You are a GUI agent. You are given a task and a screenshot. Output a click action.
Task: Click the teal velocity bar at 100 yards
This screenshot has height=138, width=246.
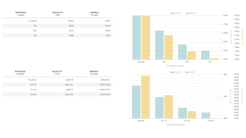(182, 52)
